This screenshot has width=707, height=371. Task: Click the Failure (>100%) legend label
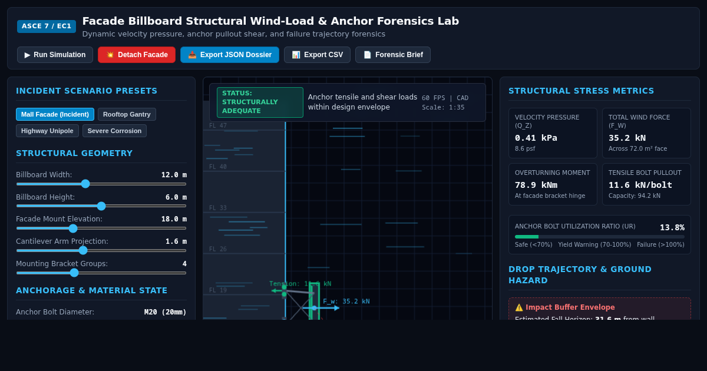coord(660,245)
